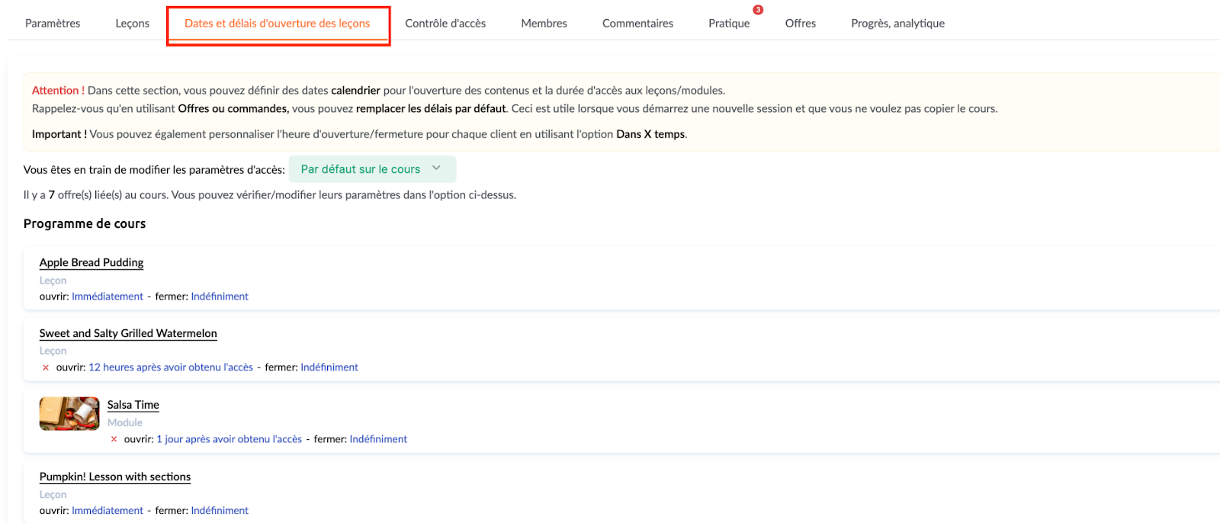Viewport: 1220px width, 523px height.
Task: Switch to the Commentaires tab
Action: click(637, 24)
